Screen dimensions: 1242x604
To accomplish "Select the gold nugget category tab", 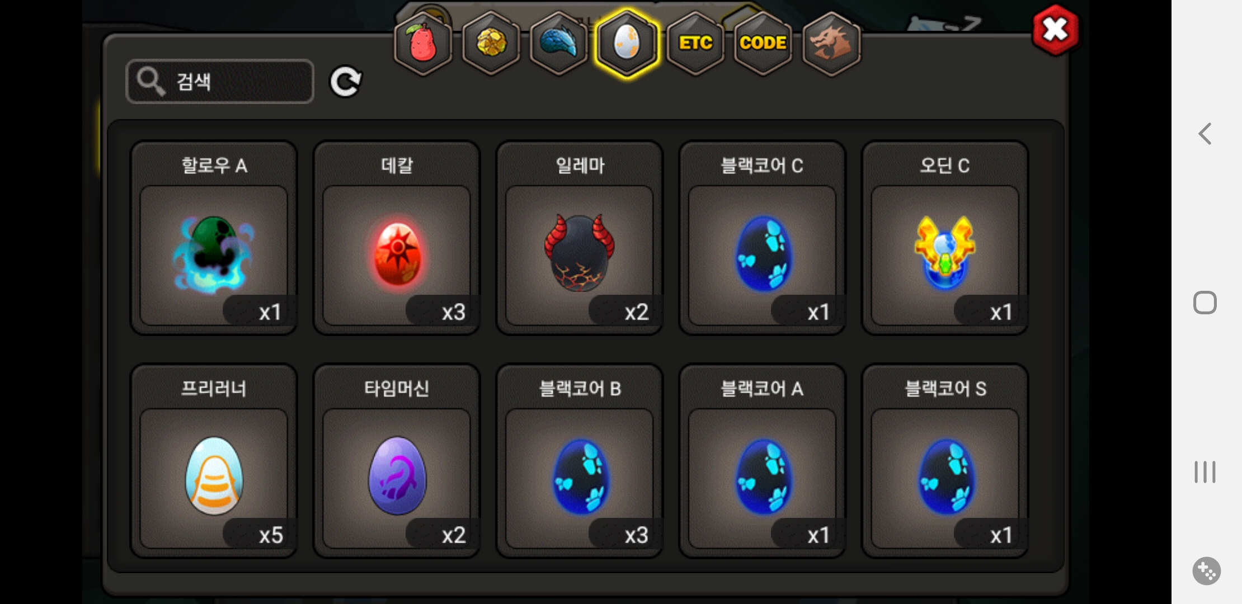I will pyautogui.click(x=491, y=44).
